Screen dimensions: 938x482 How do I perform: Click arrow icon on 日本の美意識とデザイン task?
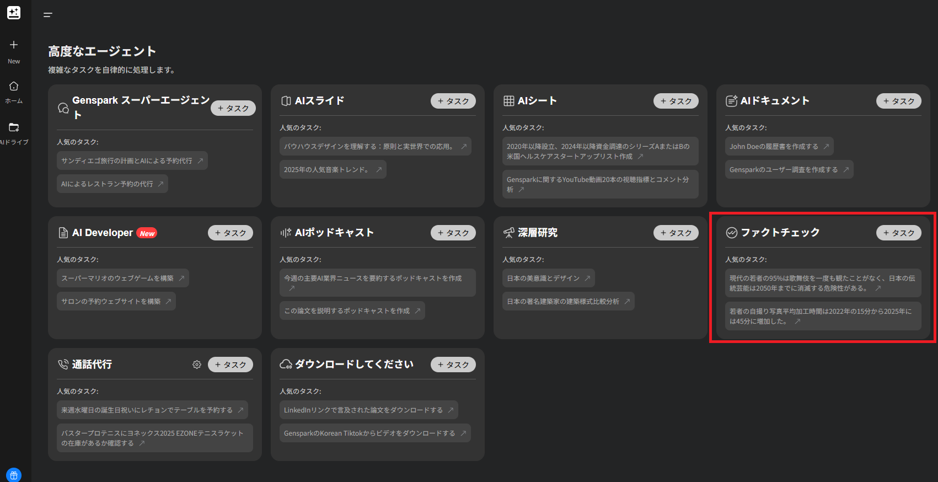588,278
